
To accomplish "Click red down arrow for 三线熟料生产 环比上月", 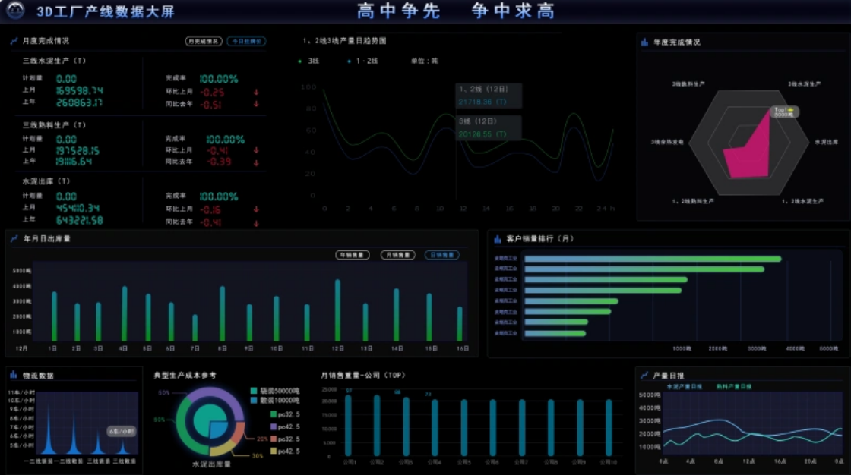I will pyautogui.click(x=256, y=150).
